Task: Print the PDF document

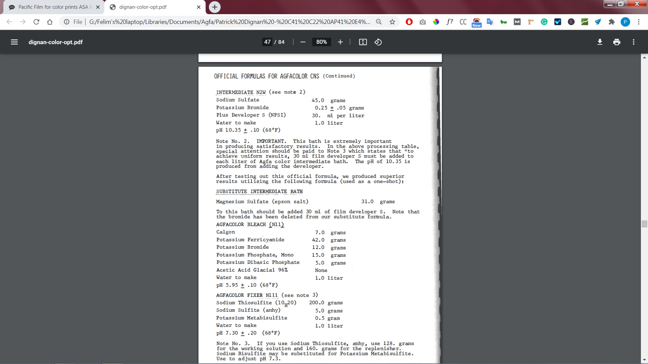Action: point(617,42)
